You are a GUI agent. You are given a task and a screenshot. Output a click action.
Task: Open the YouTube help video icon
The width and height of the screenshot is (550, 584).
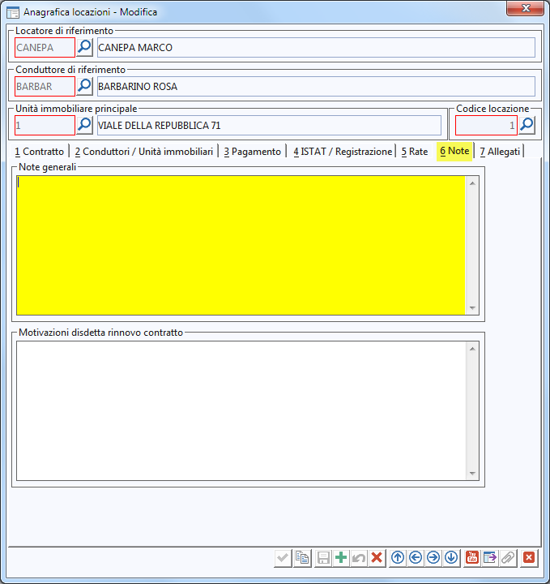click(x=472, y=557)
